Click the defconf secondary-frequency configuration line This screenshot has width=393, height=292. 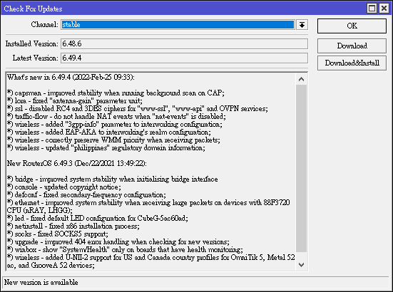click(x=86, y=194)
